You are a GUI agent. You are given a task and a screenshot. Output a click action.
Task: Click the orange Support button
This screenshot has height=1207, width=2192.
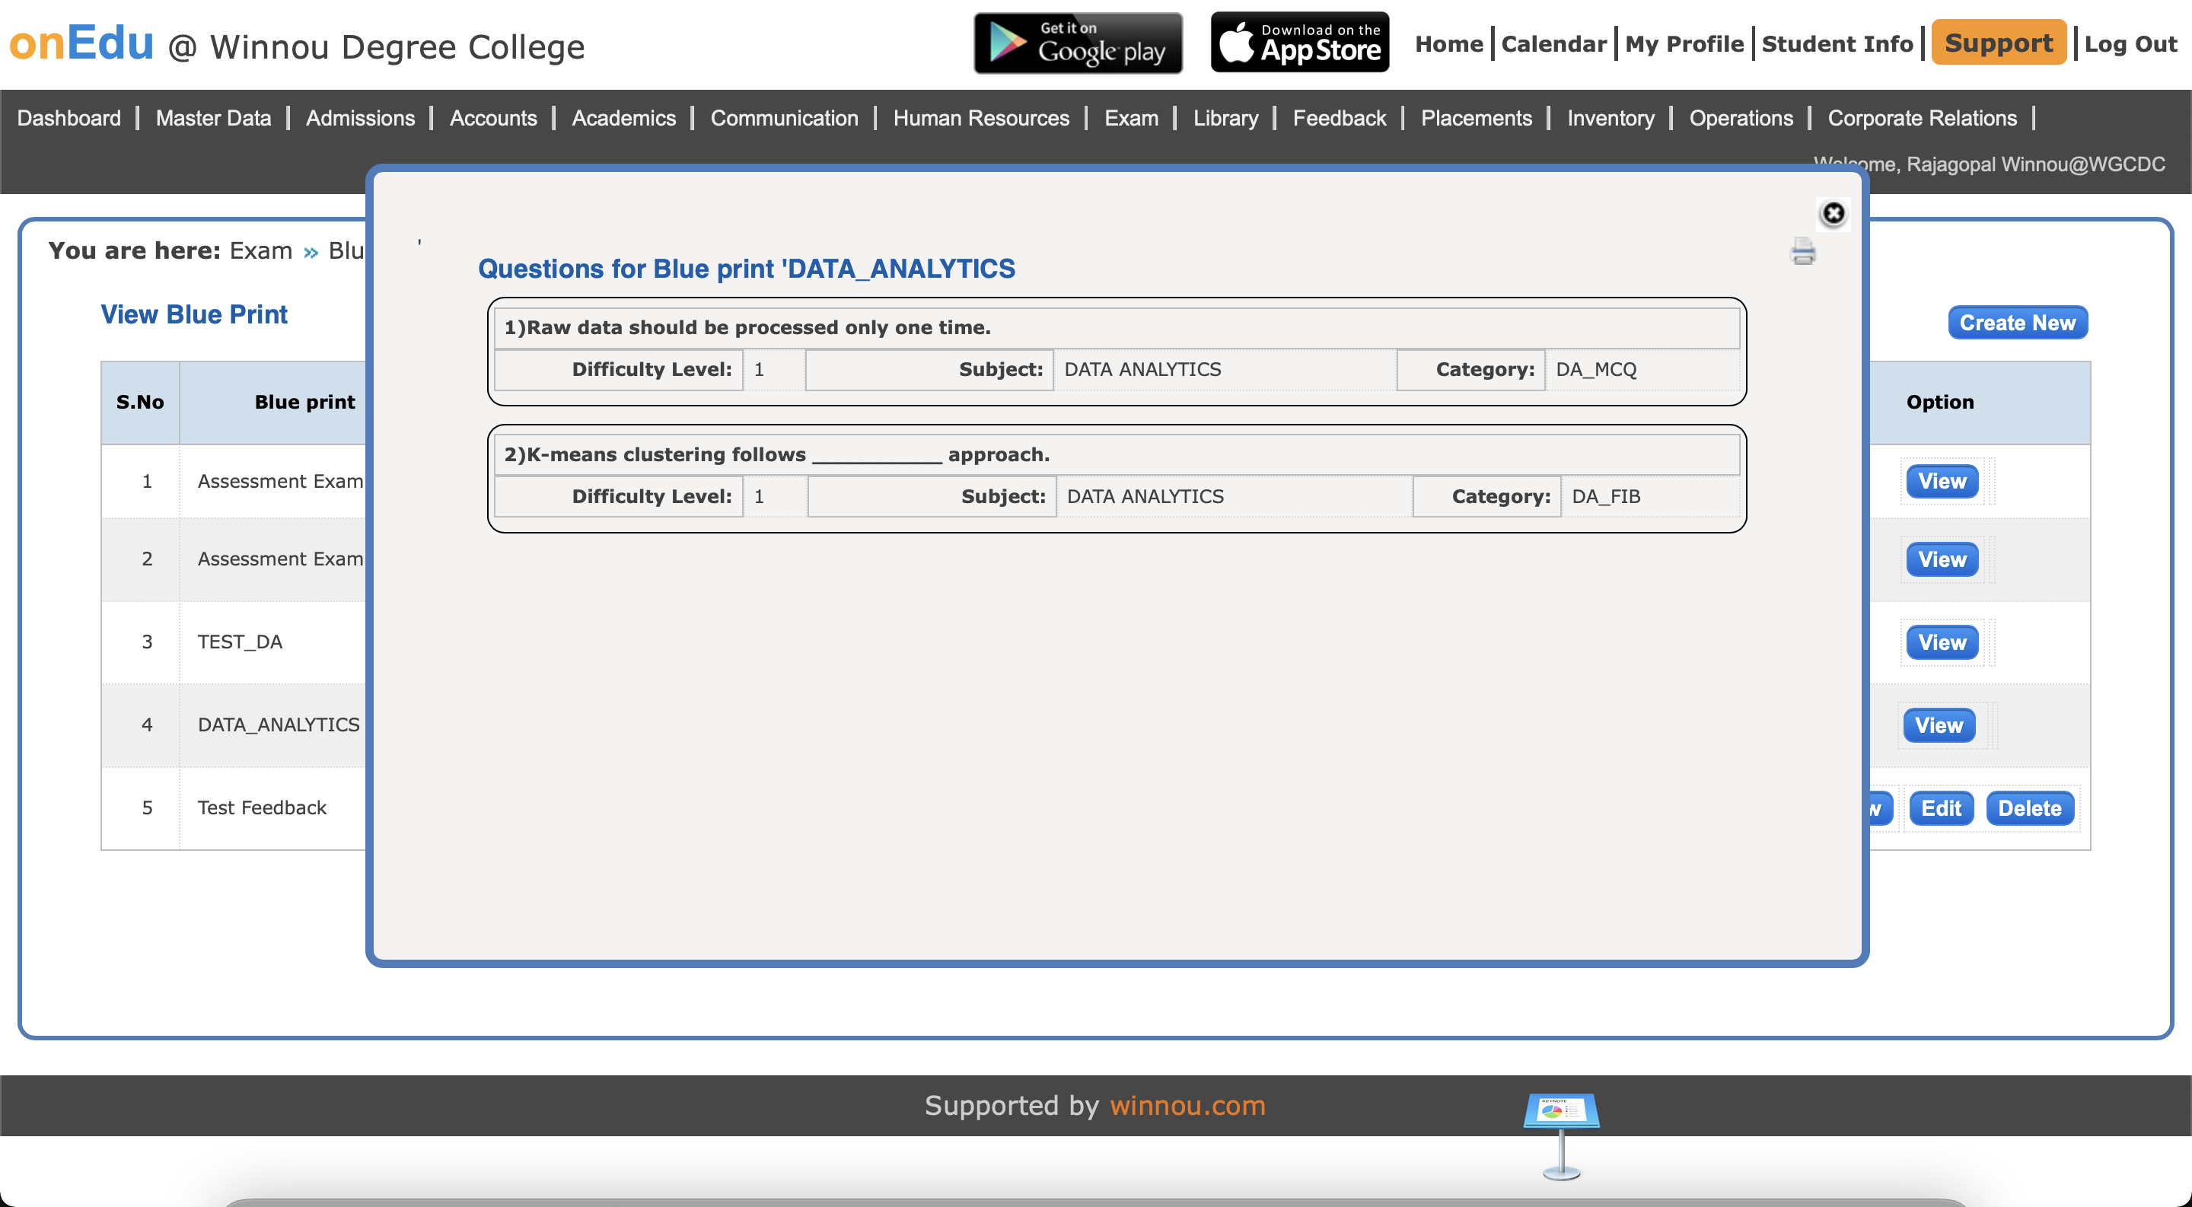click(1998, 43)
